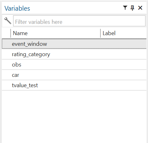Select the car variable row
The height and width of the screenshot is (143, 148).
(x=74, y=75)
